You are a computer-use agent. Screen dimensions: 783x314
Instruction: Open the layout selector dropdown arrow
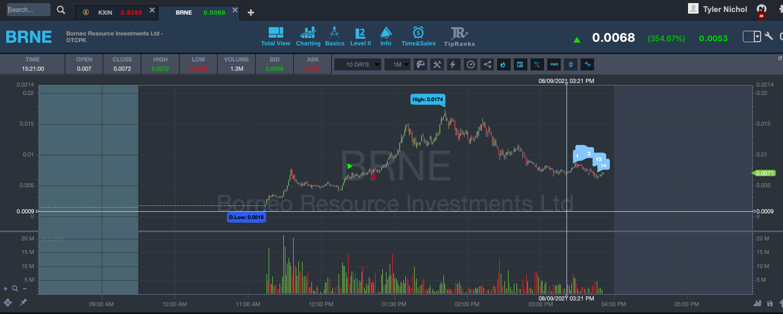(x=757, y=37)
